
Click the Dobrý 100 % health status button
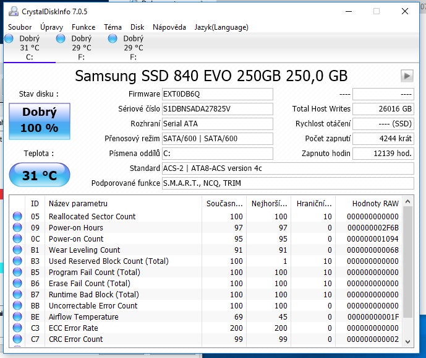pyautogui.click(x=40, y=121)
